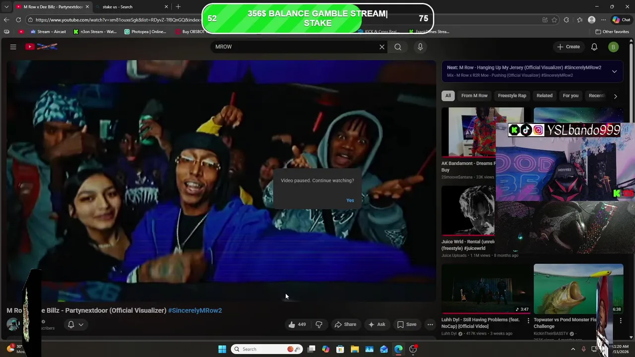The width and height of the screenshot is (635, 357).
Task: Open a new browser tab
Action: 178,7
